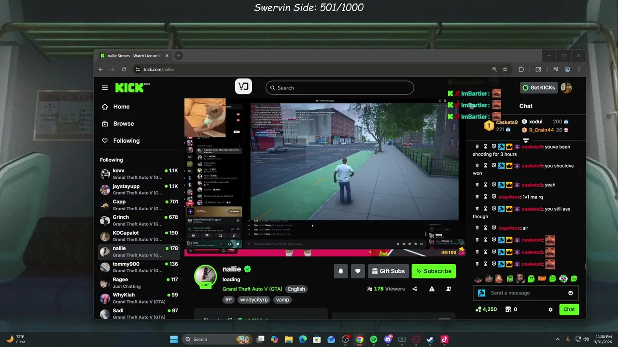
Task: Click the vamp tag
Action: click(282, 300)
